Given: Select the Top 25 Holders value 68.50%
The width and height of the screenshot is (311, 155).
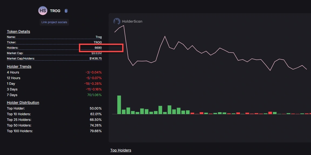Looking at the screenshot, I should (96, 120).
